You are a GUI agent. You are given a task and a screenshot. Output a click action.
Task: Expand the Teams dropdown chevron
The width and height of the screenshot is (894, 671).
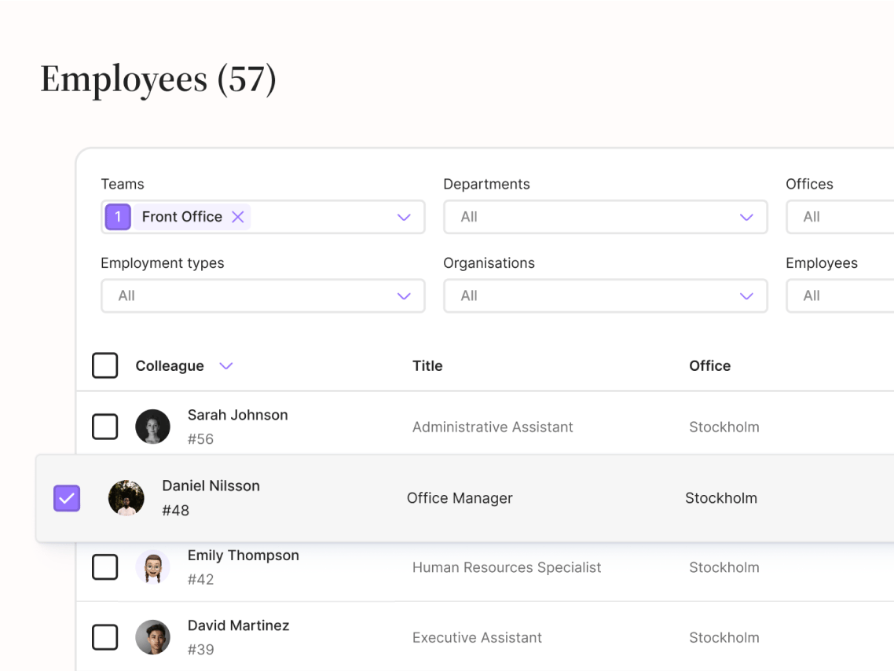point(404,218)
